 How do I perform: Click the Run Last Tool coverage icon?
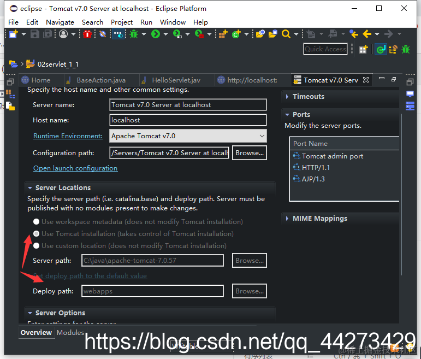tap(177, 34)
